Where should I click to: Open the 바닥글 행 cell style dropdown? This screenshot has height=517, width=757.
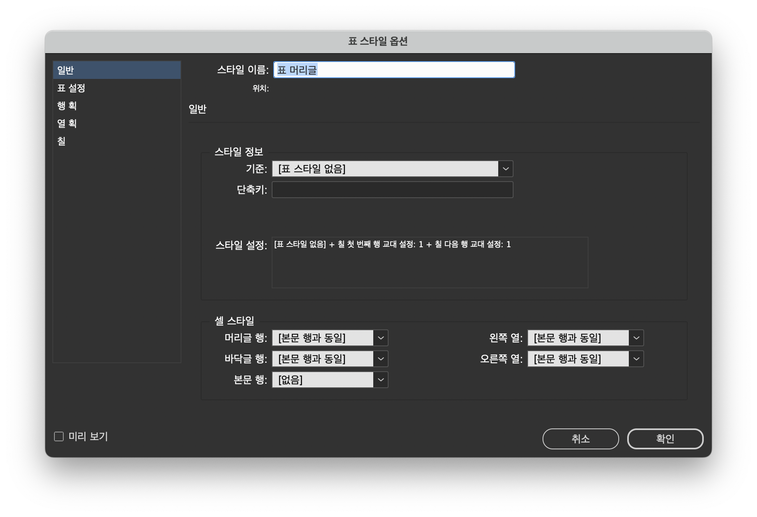[327, 359]
